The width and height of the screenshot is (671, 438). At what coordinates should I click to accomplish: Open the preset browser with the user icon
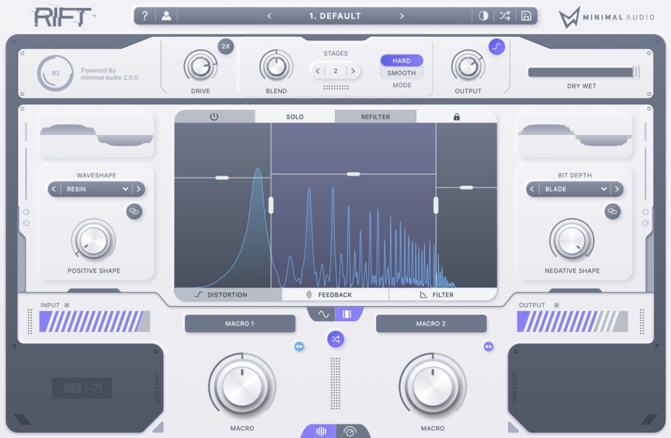pos(166,15)
